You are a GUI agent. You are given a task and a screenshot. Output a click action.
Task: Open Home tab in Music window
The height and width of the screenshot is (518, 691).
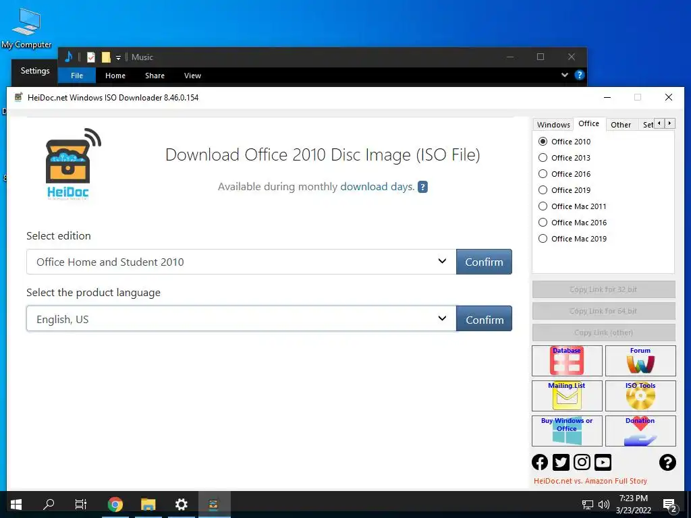coord(115,76)
